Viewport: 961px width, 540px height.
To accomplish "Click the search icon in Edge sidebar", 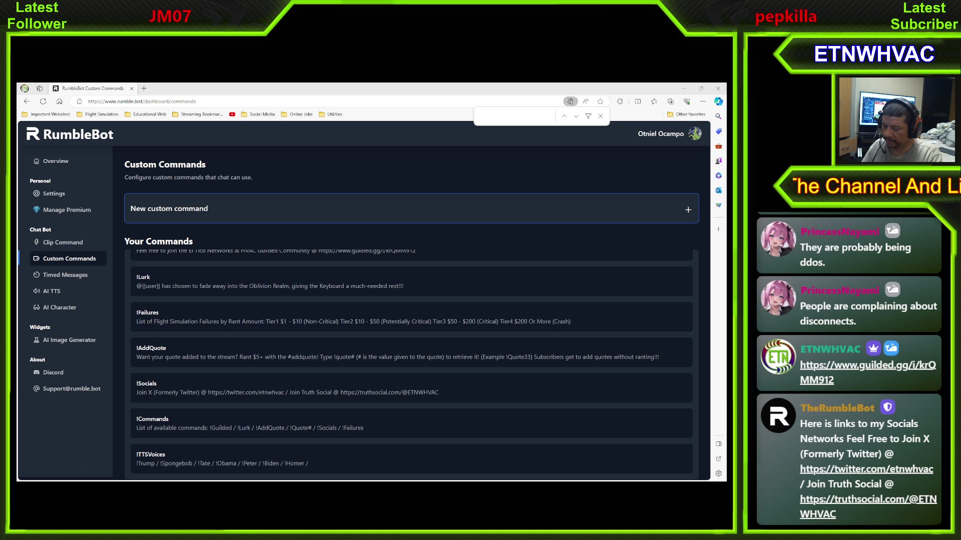I will coord(718,116).
